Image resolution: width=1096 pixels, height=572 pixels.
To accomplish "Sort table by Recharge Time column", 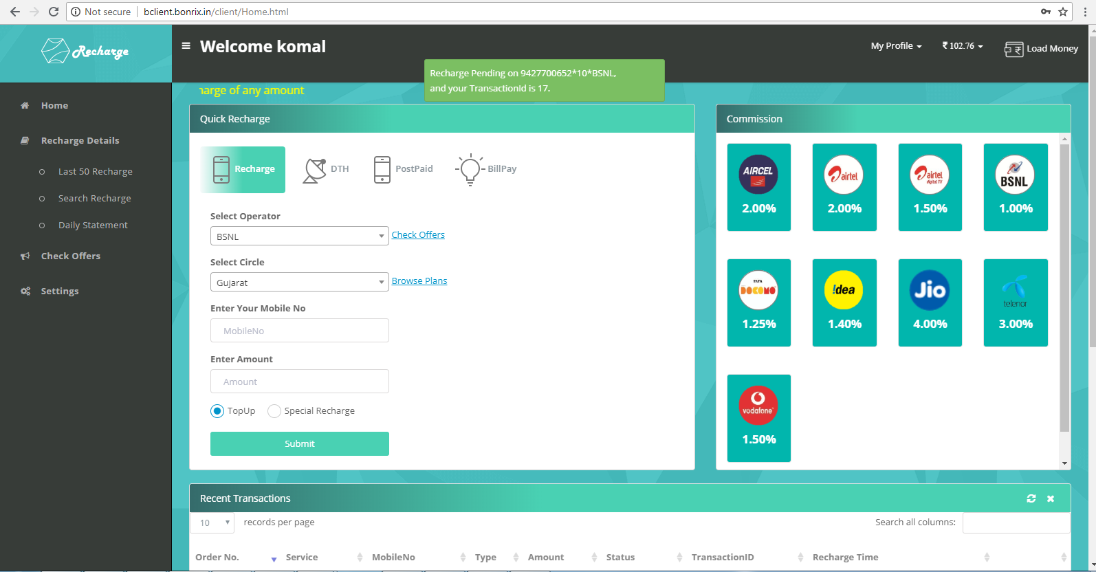I will click(900, 558).
